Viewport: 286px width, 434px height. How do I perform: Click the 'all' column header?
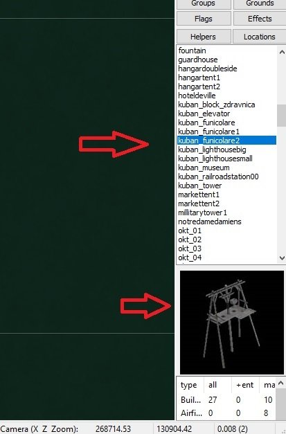pos(213,385)
